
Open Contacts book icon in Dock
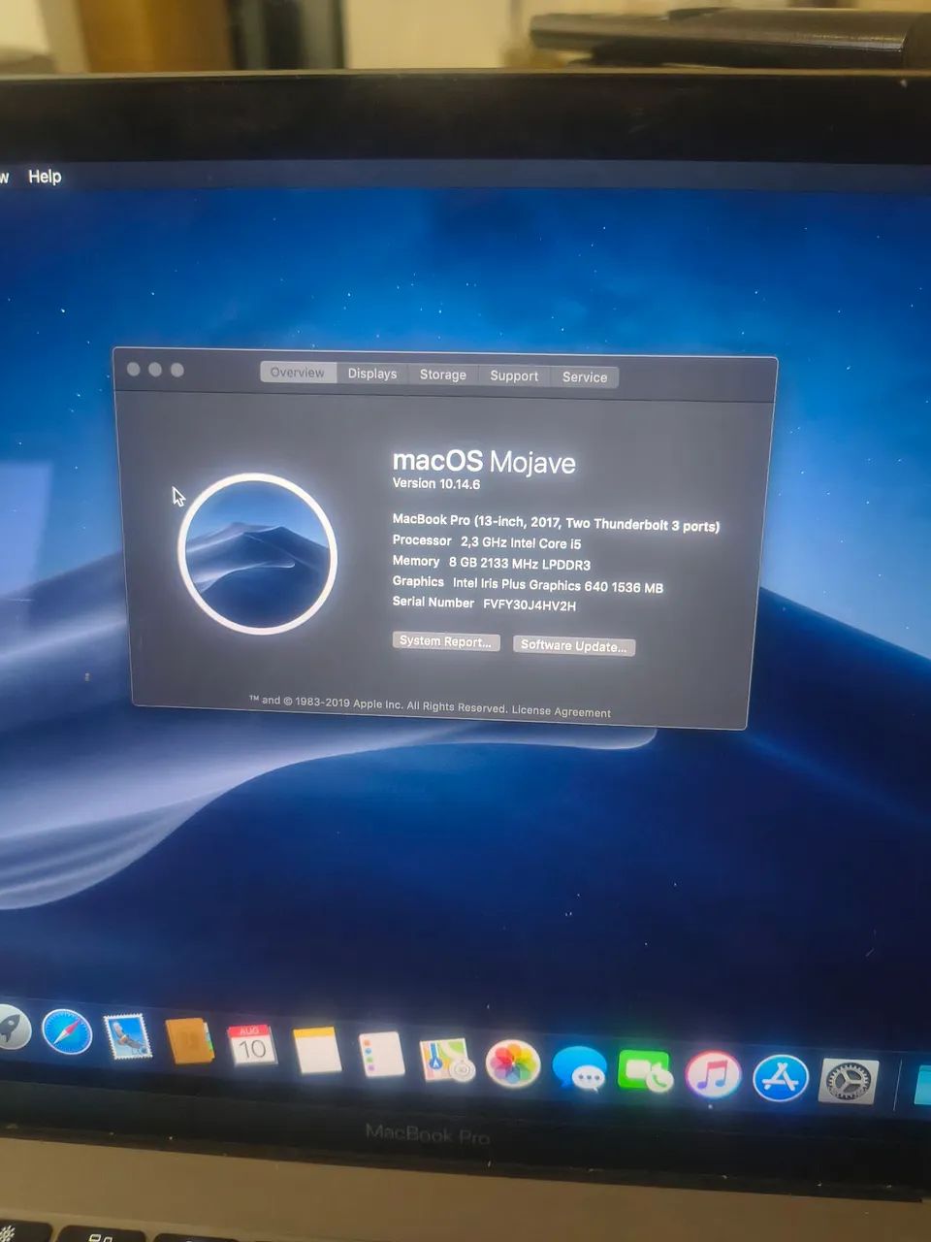[189, 1041]
